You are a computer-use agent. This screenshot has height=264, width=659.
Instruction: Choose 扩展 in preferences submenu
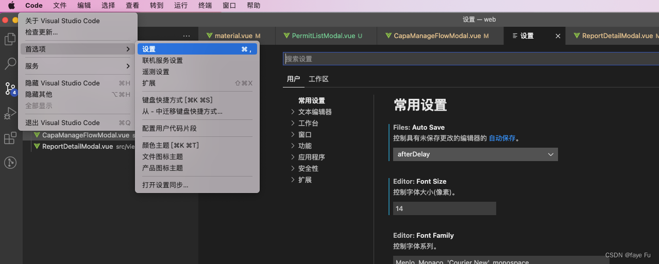[197, 83]
